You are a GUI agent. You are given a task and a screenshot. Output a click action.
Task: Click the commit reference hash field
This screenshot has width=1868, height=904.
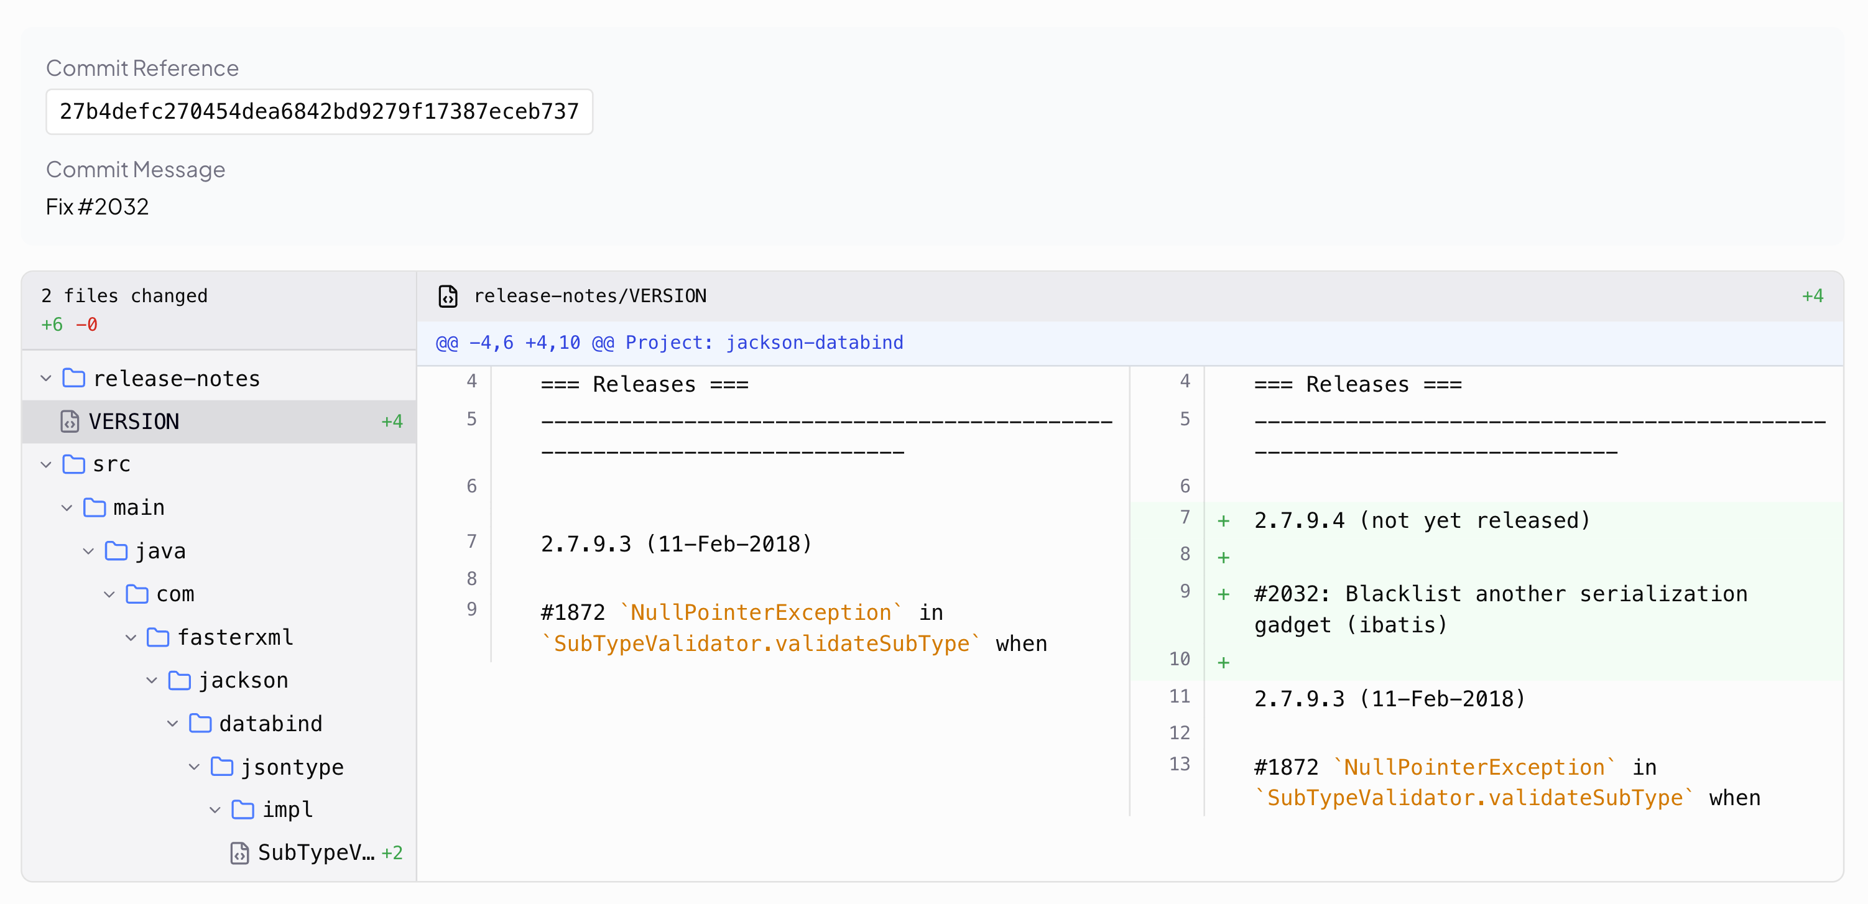click(x=319, y=111)
